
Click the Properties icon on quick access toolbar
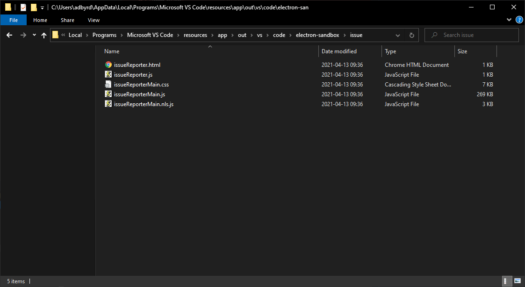(22, 7)
